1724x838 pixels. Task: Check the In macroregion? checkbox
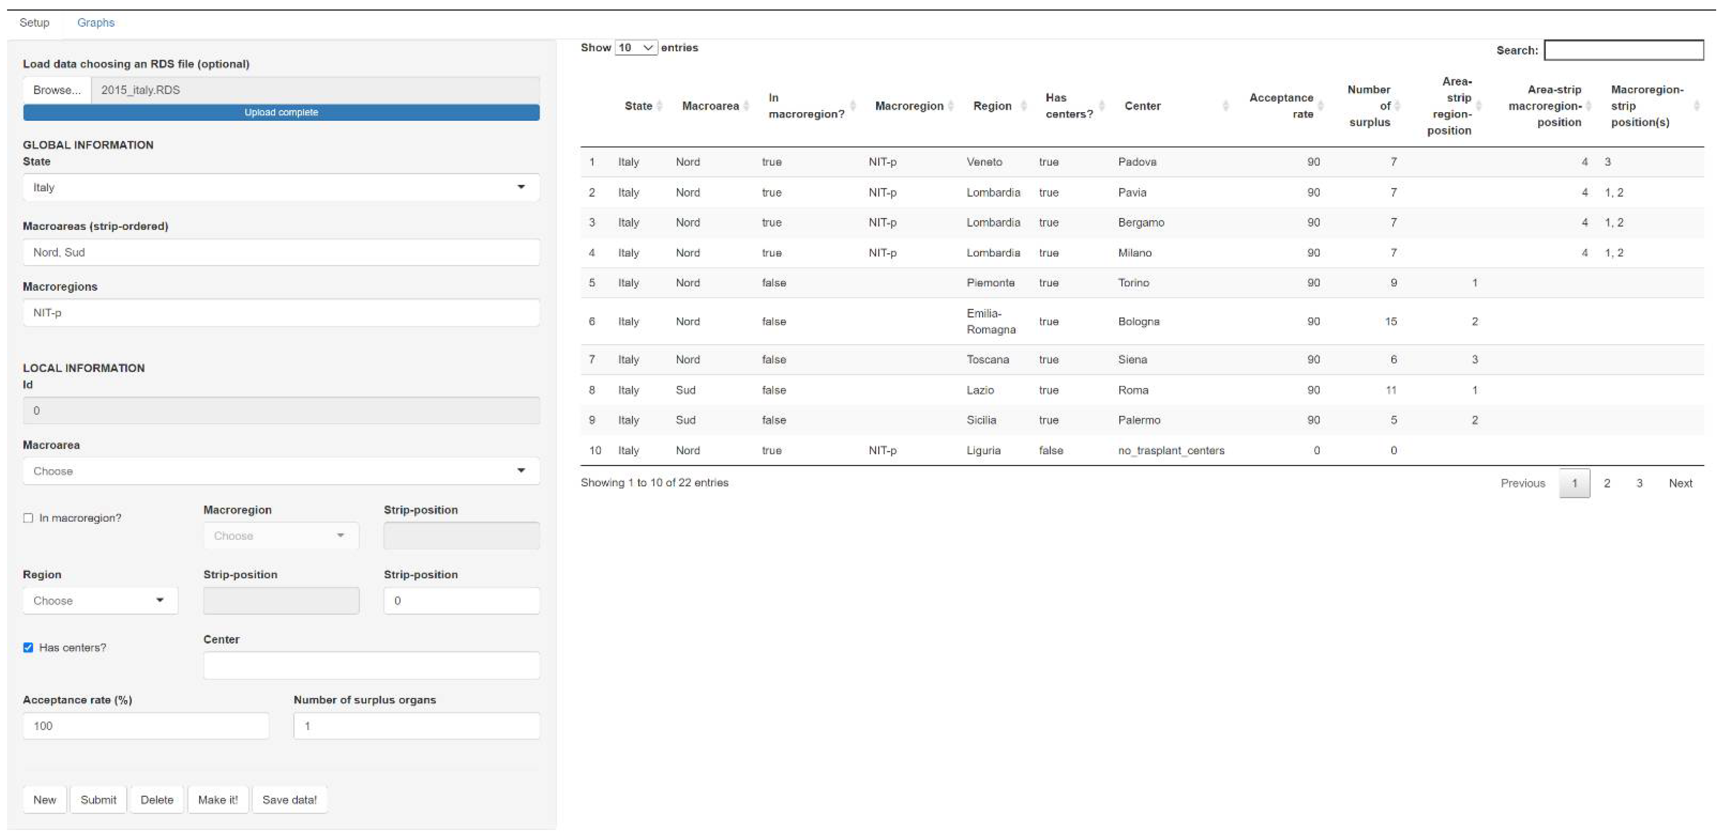28,518
